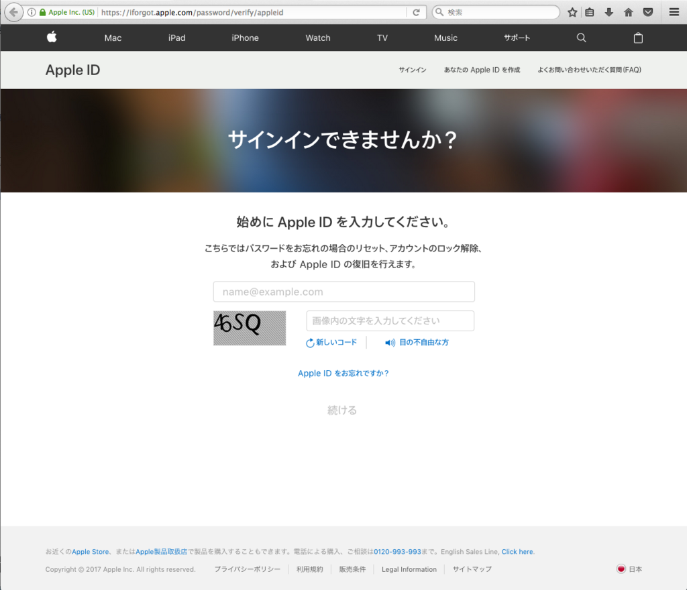Open the site information icon in address bar
Screen dimensions: 687x590
pos(32,12)
